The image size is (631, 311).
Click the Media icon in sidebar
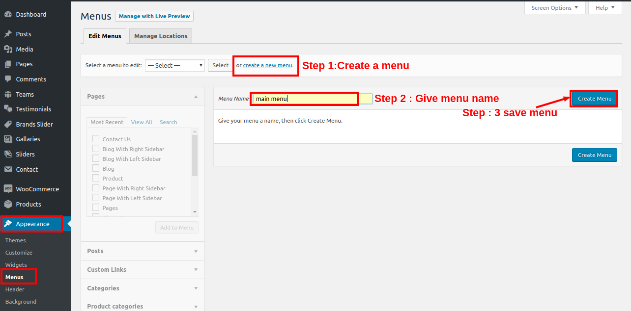(x=8, y=49)
